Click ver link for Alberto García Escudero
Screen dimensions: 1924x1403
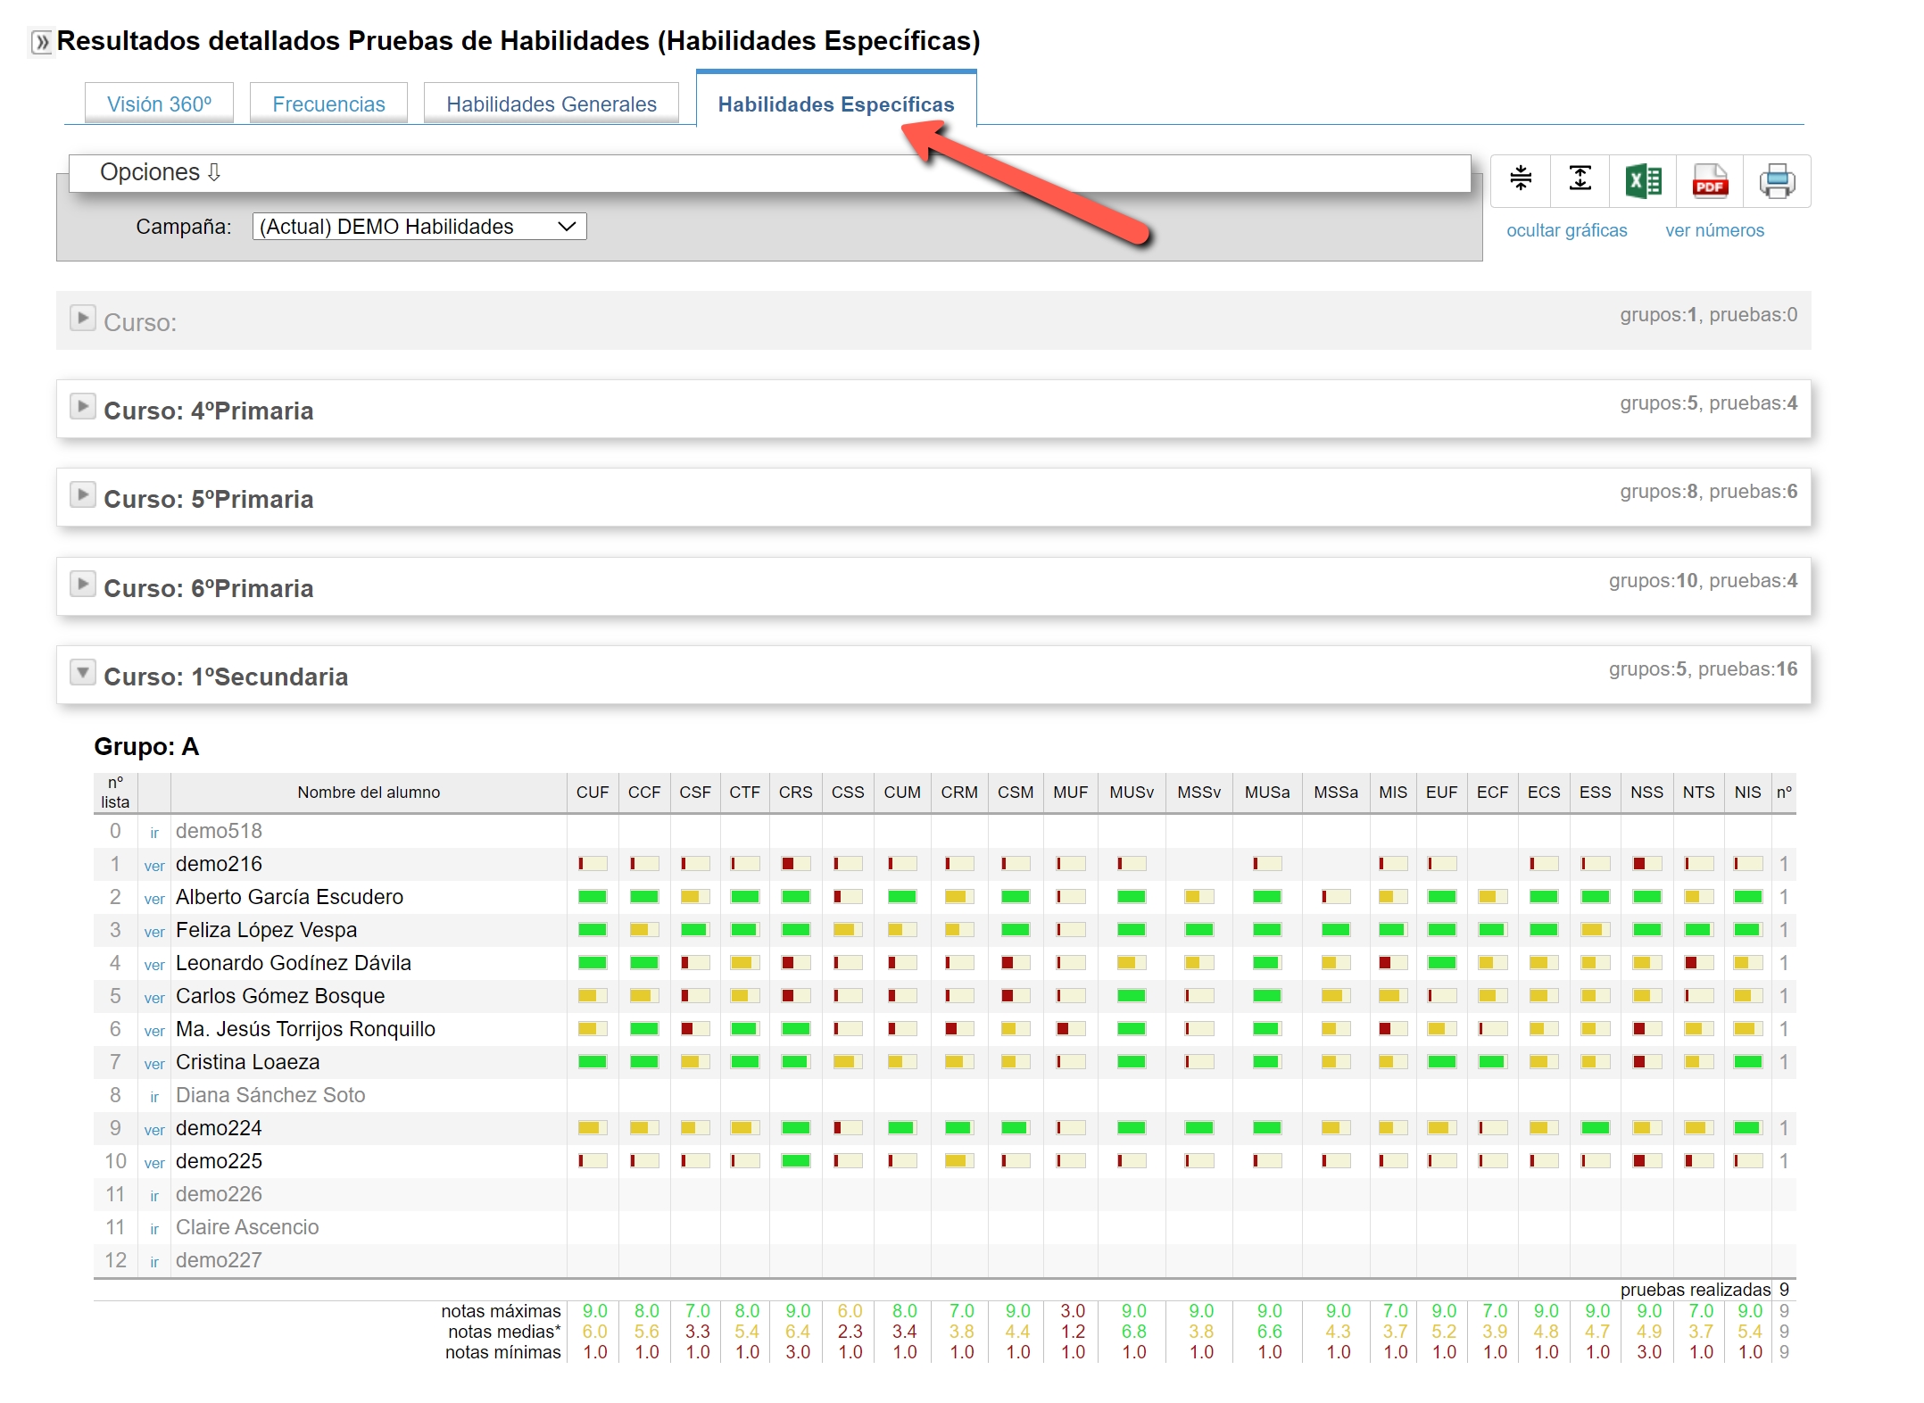coord(154,899)
